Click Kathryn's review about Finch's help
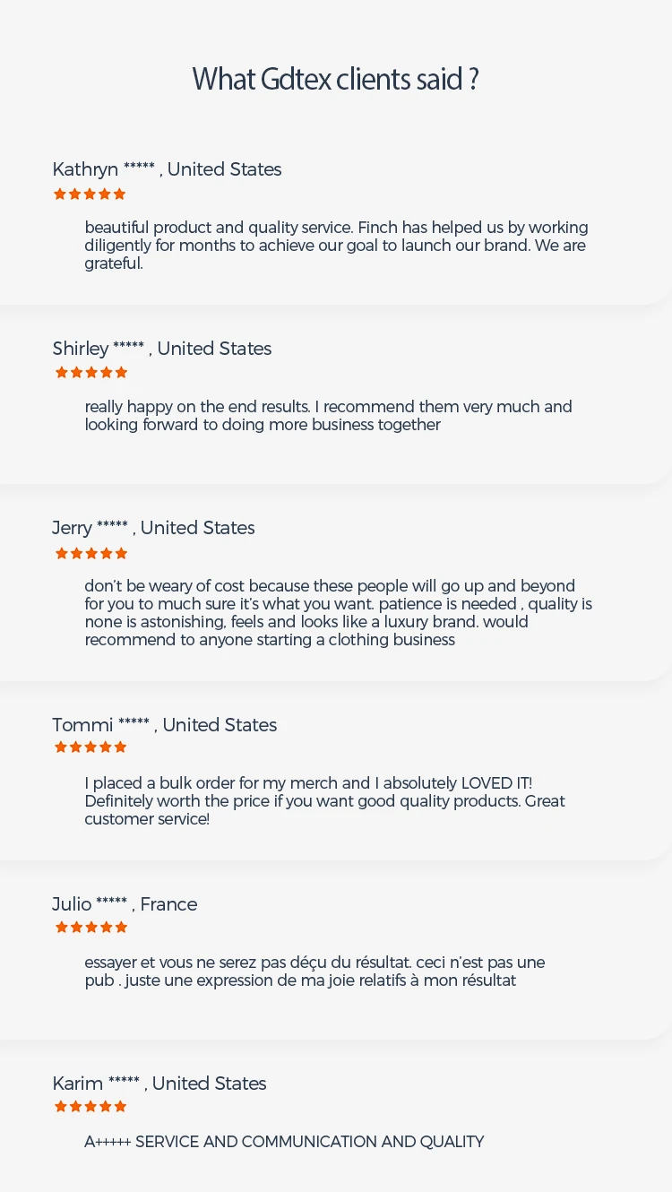The image size is (672, 1192). (x=336, y=246)
